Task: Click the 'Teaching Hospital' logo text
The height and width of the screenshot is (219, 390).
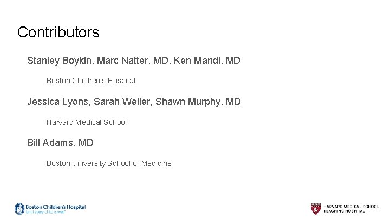Action: [x=344, y=211]
